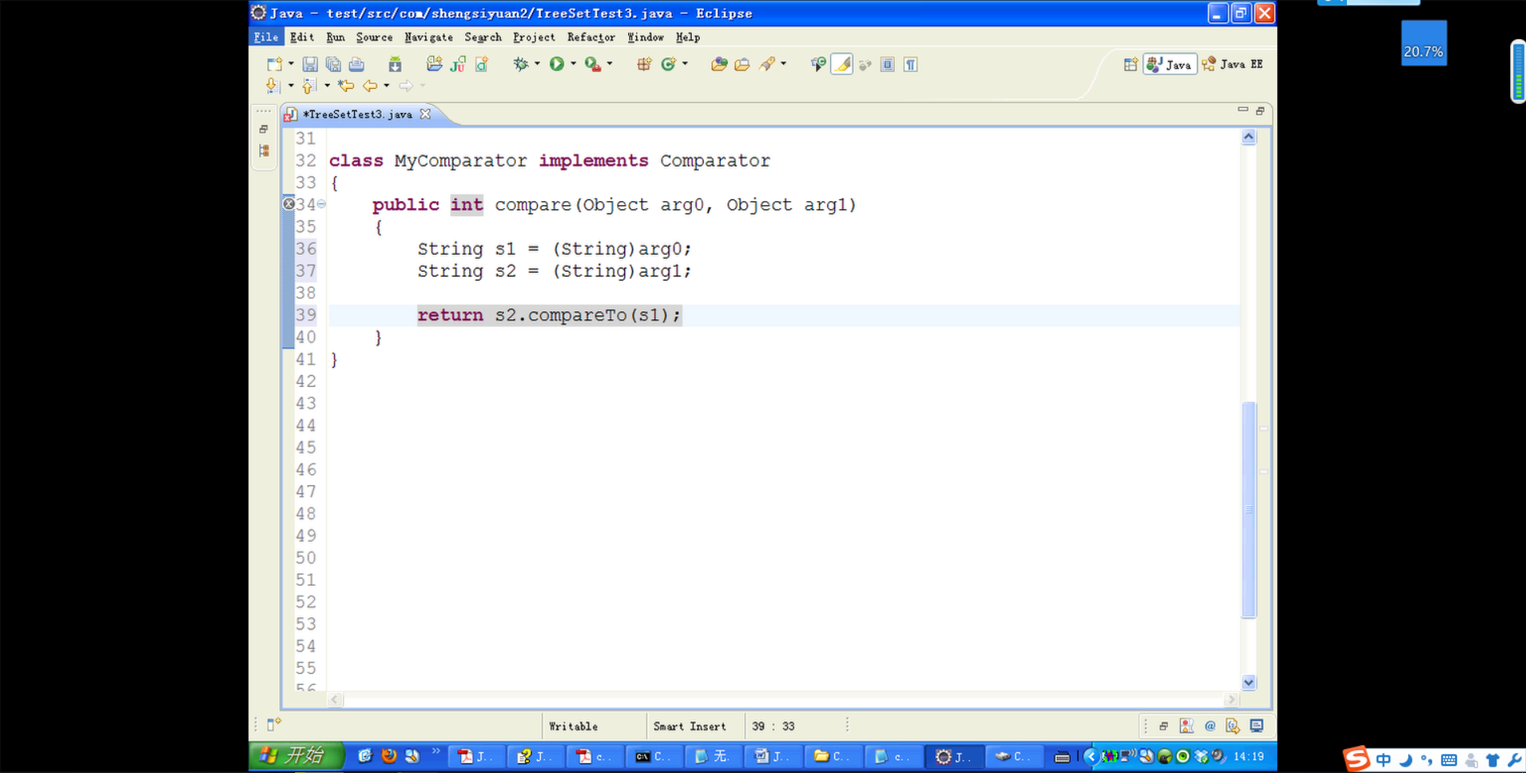Click the Next Annotation down arrow icon
Screen dimensions: 1526x773
[x=273, y=86]
